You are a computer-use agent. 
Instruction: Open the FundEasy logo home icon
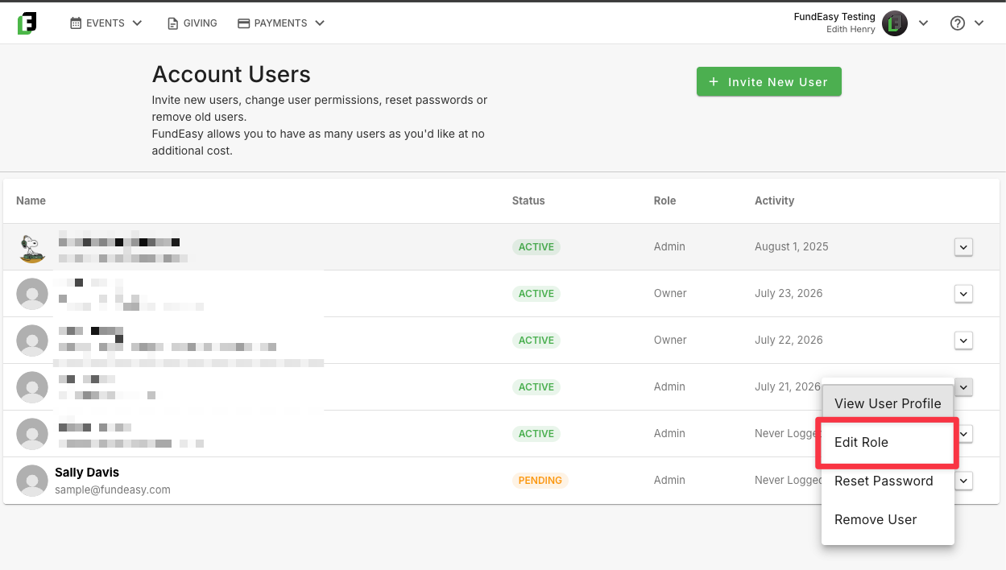(x=27, y=23)
